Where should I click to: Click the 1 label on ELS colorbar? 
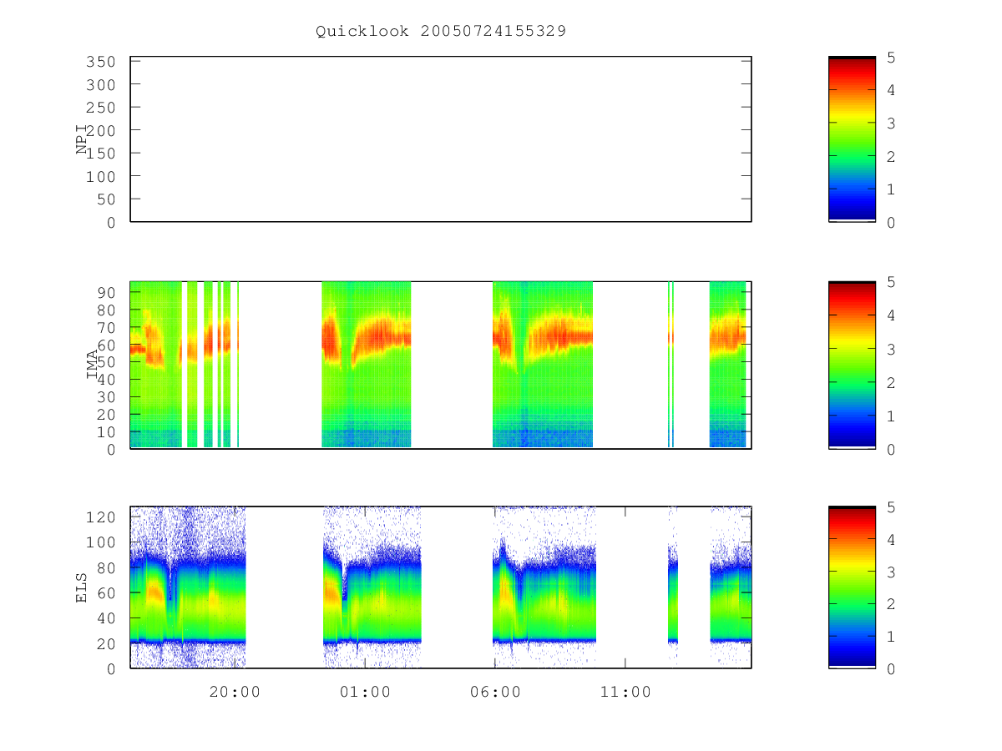click(892, 637)
